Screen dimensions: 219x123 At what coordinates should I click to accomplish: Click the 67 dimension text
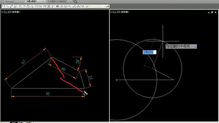(24, 62)
